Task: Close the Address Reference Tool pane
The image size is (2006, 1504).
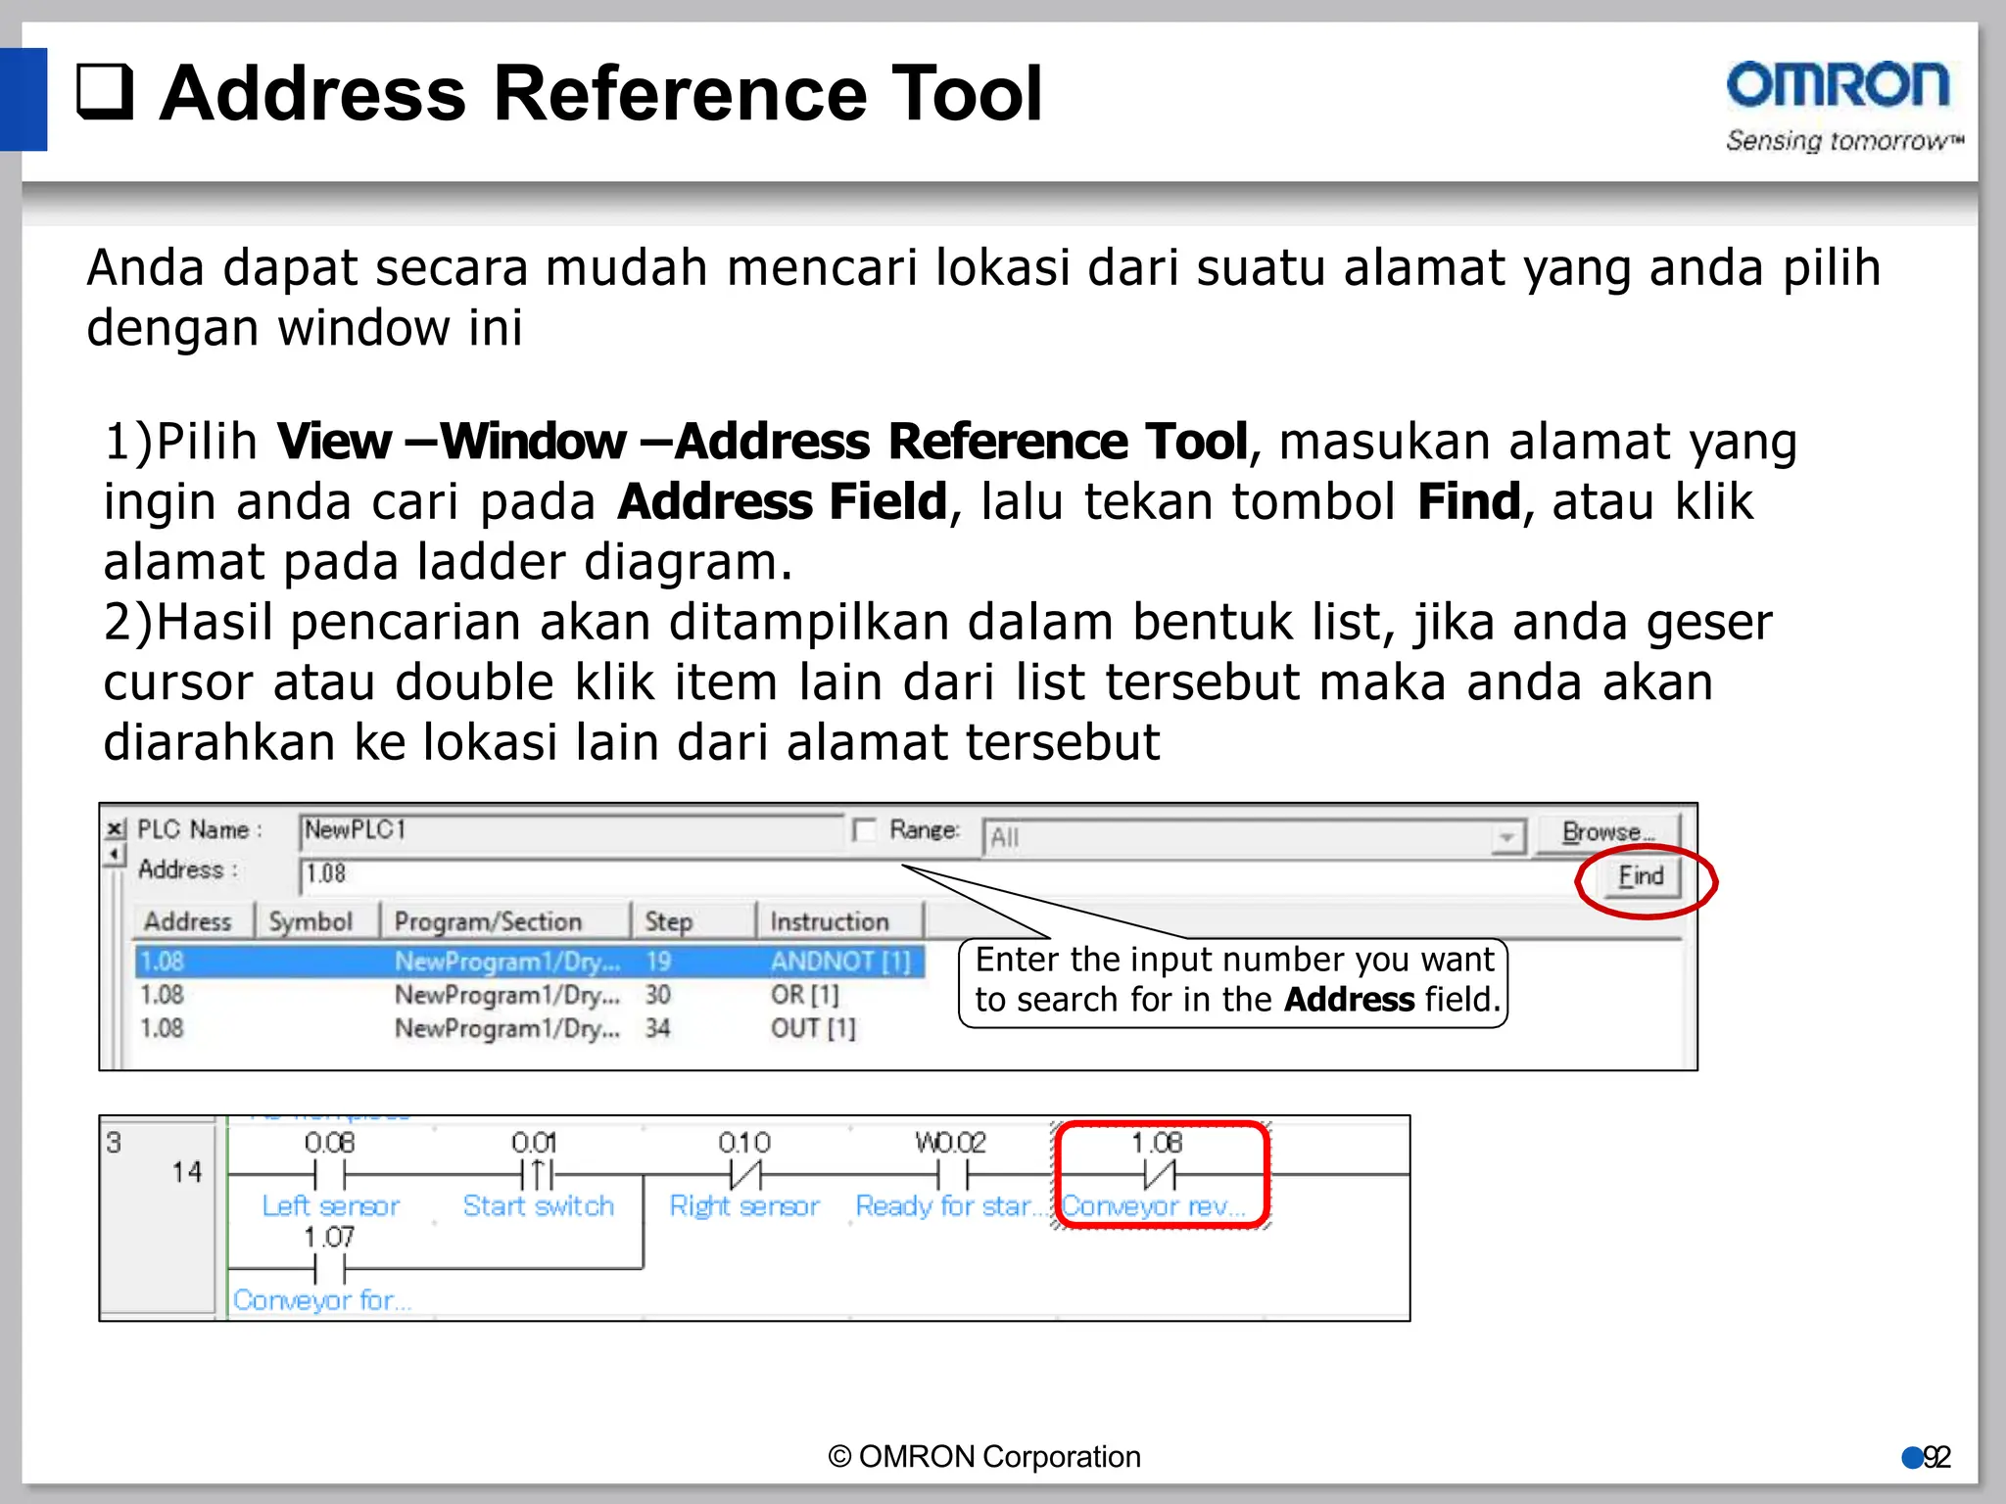Action: point(116,829)
